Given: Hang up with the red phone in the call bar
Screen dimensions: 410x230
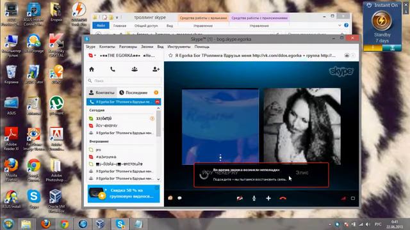Looking at the screenshot, I should point(283,198).
